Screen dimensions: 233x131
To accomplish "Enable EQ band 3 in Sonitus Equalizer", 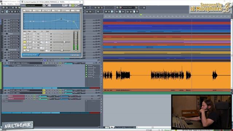I will 25,39.
